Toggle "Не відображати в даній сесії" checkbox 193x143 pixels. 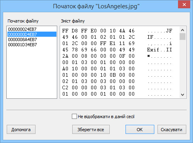pyautogui.click(x=74, y=117)
